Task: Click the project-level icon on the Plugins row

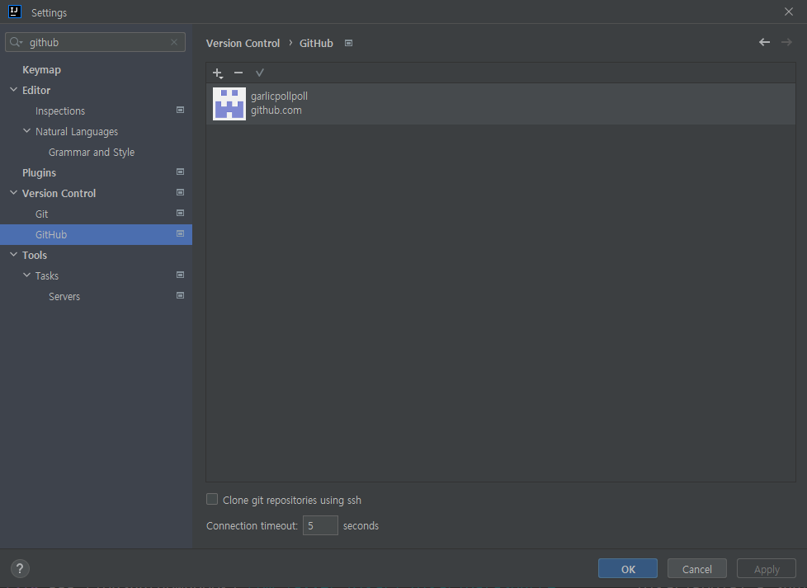Action: pos(180,172)
